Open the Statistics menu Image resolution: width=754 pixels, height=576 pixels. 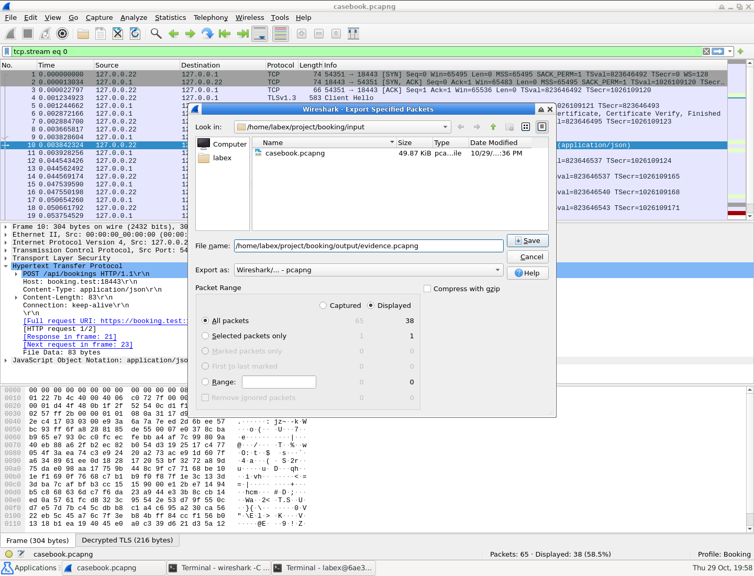170,18
